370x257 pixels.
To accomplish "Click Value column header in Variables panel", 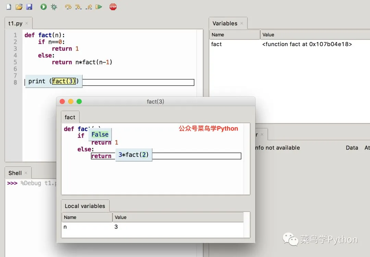I will [268, 35].
